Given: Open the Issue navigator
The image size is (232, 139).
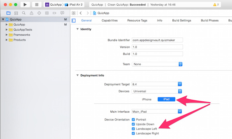Looking at the screenshot, I should click(31, 13).
